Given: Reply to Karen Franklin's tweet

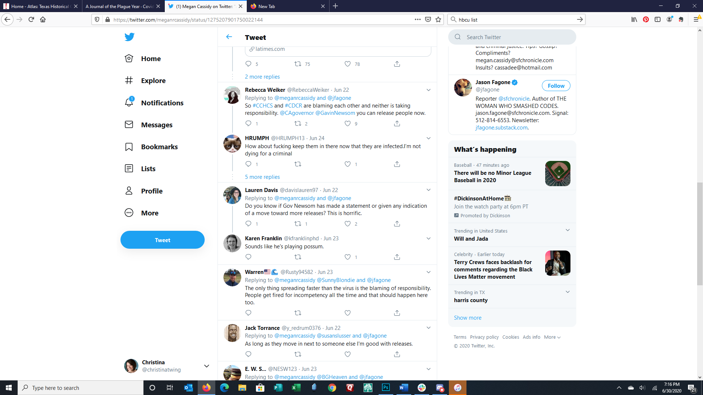Looking at the screenshot, I should click(x=248, y=257).
